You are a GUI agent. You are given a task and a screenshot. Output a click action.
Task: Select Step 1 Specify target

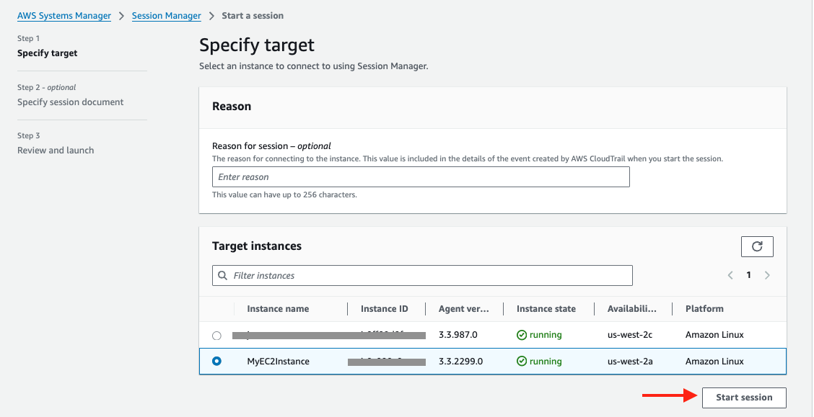47,53
